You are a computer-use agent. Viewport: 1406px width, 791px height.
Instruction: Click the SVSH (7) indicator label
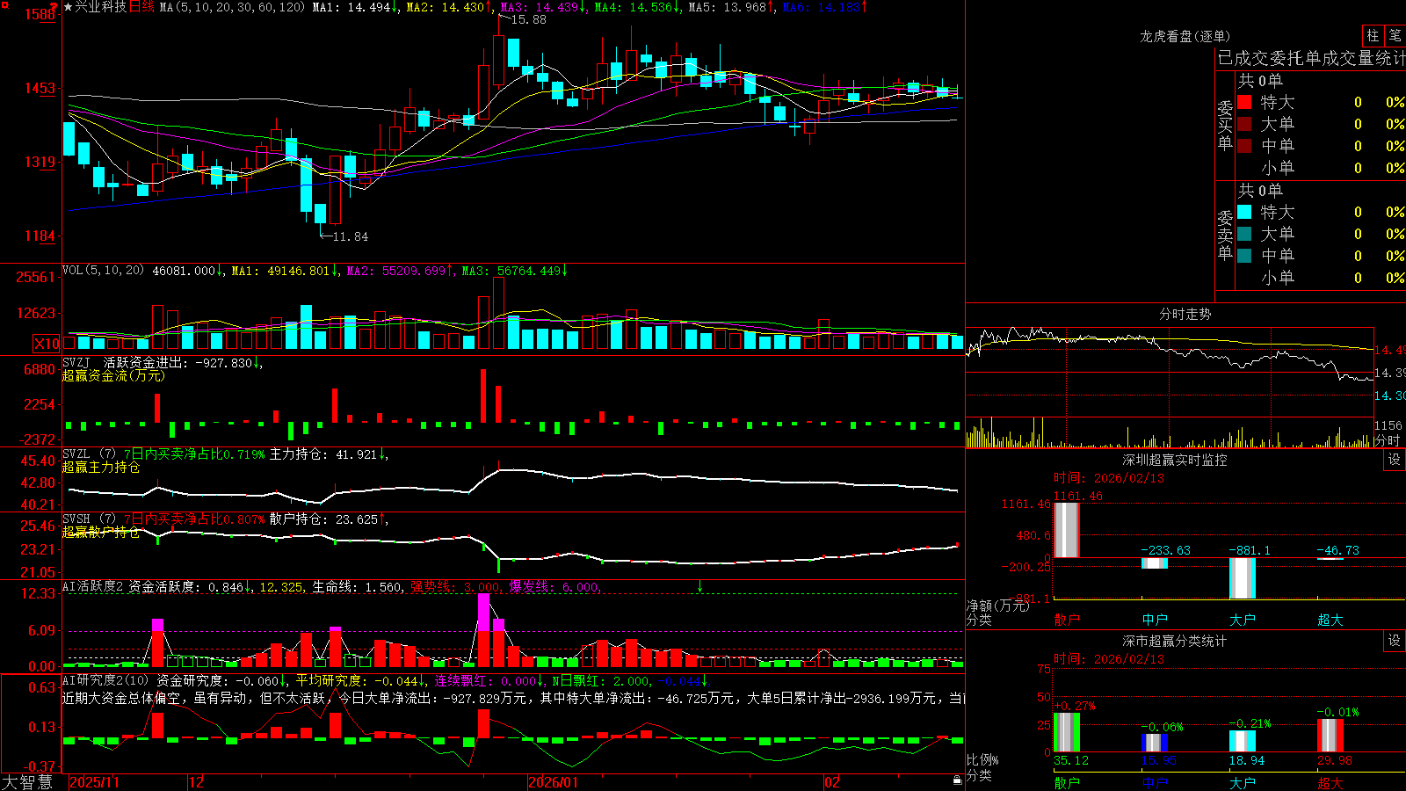pyautogui.click(x=89, y=519)
